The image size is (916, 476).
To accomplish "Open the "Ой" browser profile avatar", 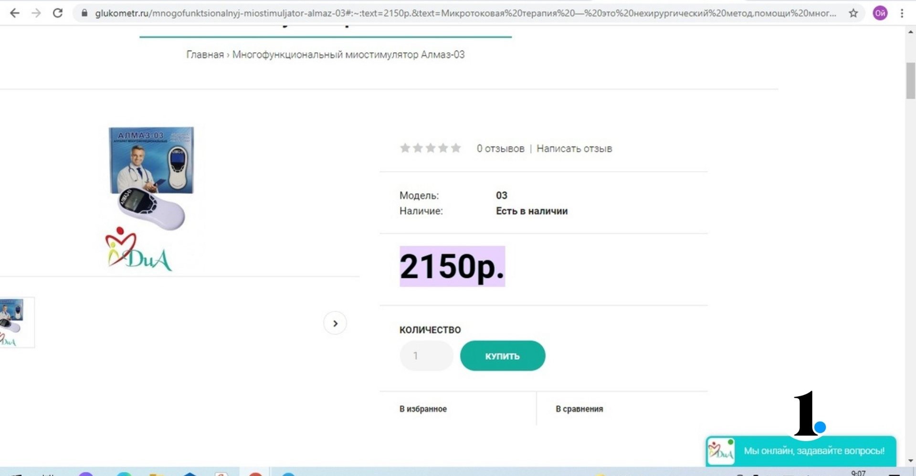I will (x=880, y=13).
